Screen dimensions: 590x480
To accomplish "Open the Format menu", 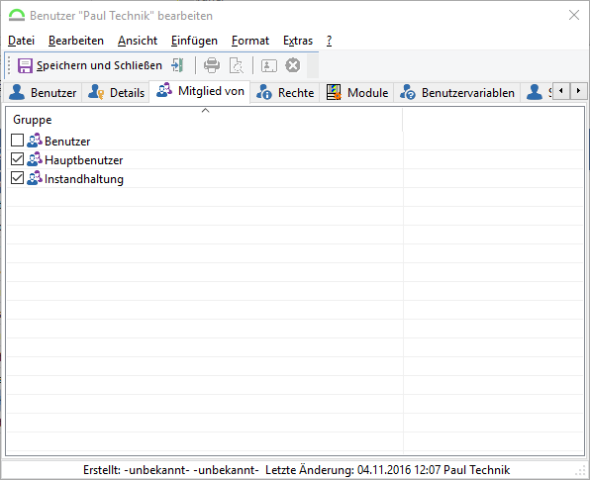I will click(x=250, y=41).
